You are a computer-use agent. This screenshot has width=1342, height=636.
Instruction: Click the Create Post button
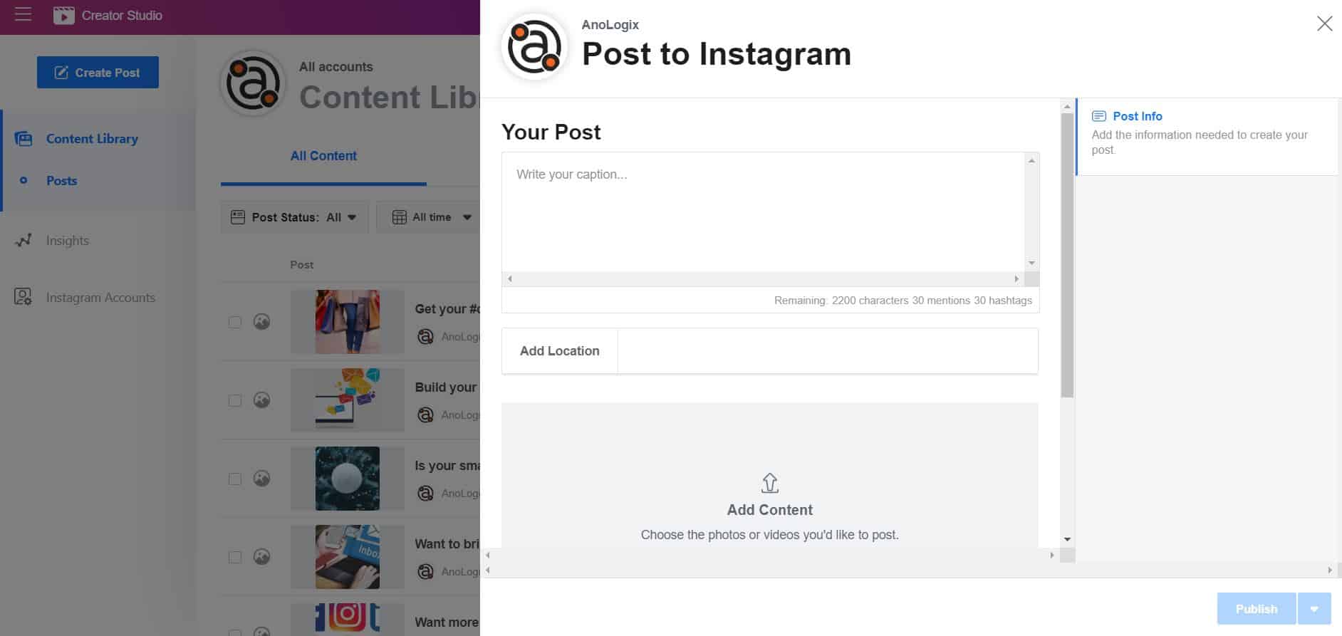[98, 73]
